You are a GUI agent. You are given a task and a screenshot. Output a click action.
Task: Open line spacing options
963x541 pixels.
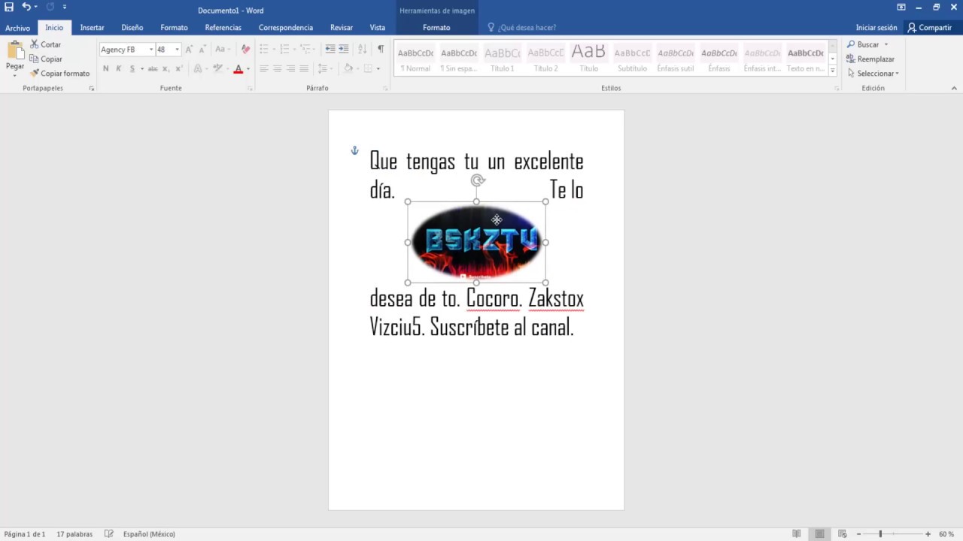tap(324, 68)
